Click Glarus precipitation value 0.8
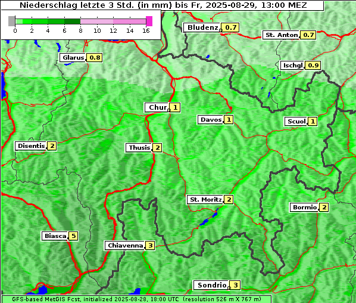 pyautogui.click(x=95, y=57)
